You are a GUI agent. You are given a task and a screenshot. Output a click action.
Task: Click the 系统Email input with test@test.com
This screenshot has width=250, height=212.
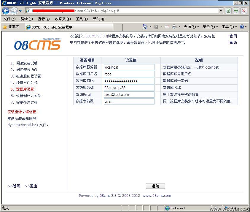click(x=129, y=94)
